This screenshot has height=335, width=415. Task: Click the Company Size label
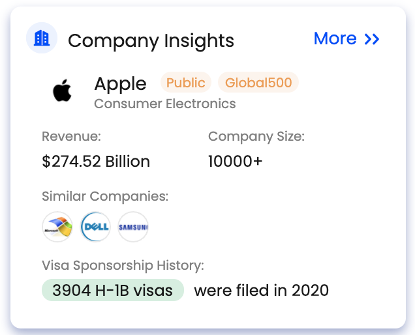[x=256, y=136]
